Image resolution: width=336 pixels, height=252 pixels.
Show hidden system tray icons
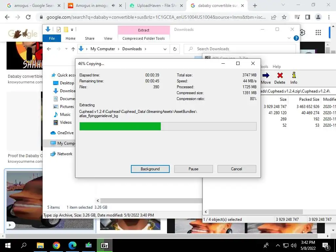[278, 245]
